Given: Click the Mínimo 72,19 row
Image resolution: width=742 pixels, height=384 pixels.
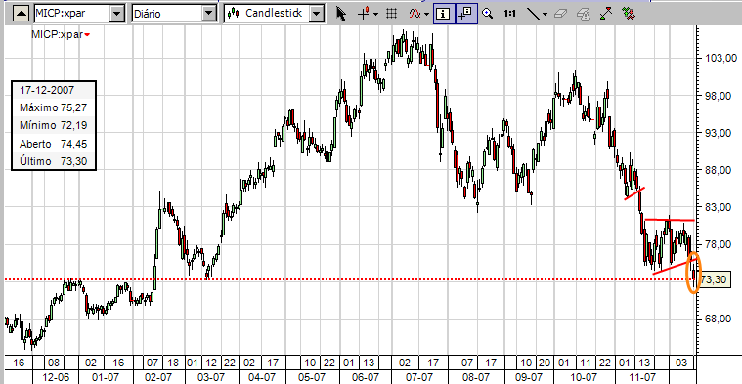Looking at the screenshot, I should 53,126.
